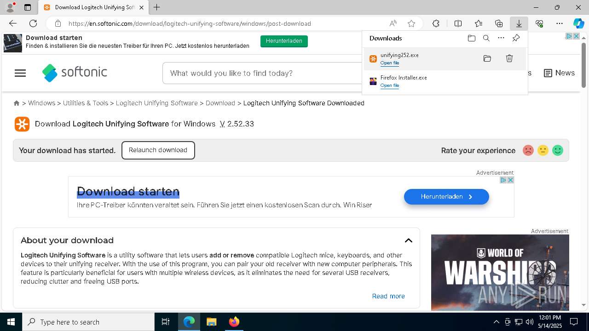Open More options in Downloads panel
The height and width of the screenshot is (331, 589).
pos(501,38)
